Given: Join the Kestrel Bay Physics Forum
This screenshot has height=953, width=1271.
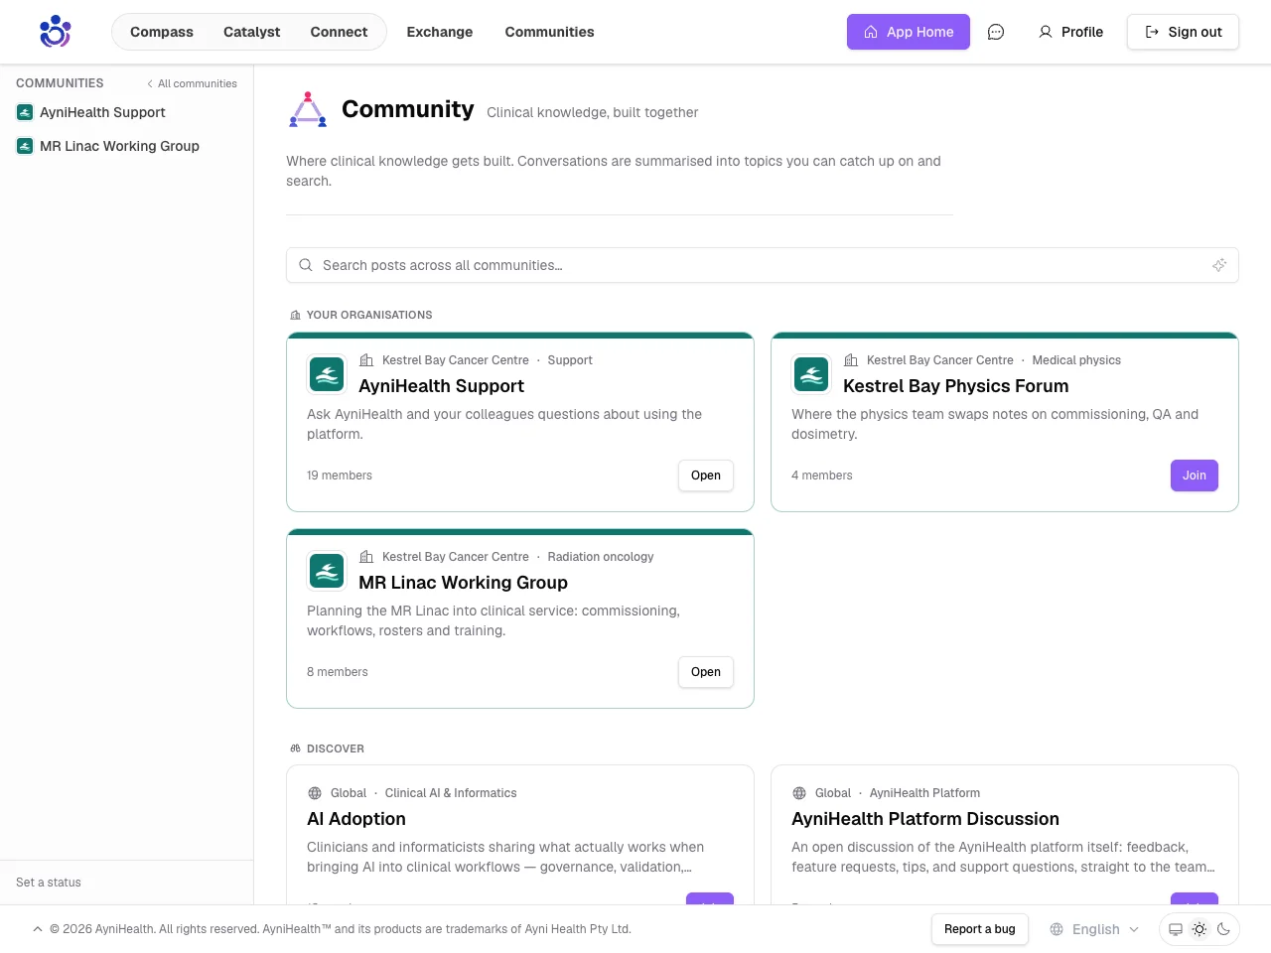Looking at the screenshot, I should coord(1195,476).
